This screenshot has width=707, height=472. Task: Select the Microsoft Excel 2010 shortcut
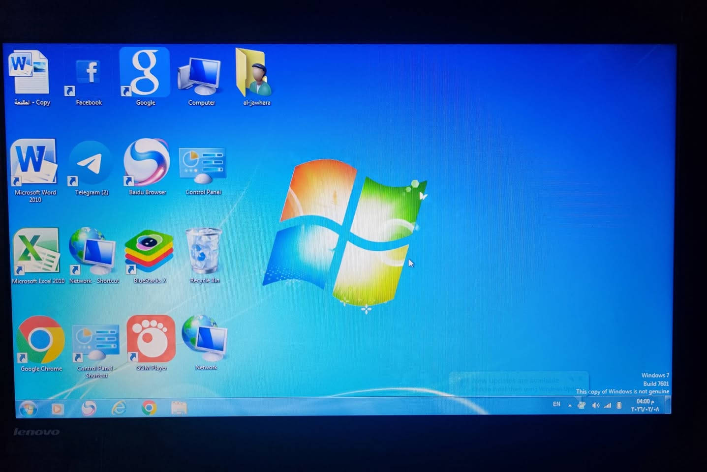pyautogui.click(x=37, y=251)
